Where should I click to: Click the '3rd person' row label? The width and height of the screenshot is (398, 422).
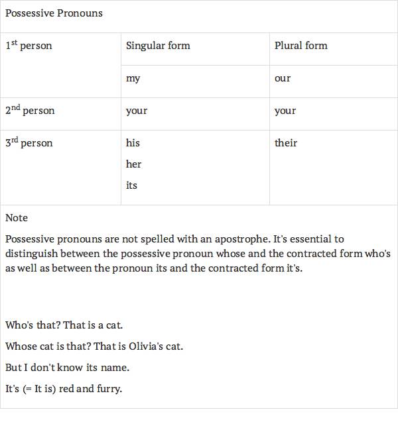[x=29, y=143]
